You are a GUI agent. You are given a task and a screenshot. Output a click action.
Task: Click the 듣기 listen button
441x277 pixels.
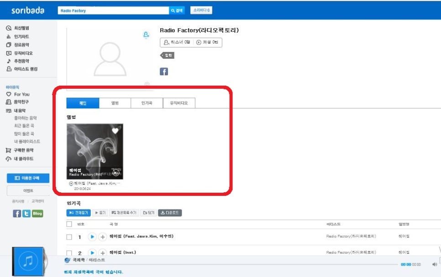pyautogui.click(x=100, y=213)
